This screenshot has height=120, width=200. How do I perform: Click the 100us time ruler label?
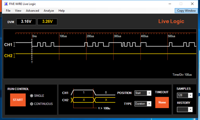[63, 36]
